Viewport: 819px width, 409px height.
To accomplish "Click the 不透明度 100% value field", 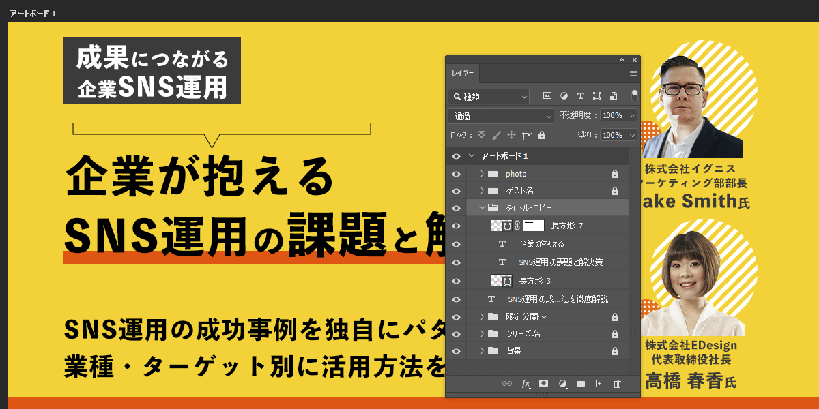I will tap(613, 116).
